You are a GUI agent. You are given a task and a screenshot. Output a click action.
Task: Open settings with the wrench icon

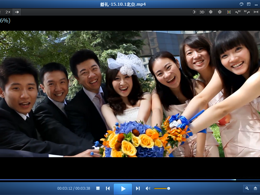pos(247,188)
